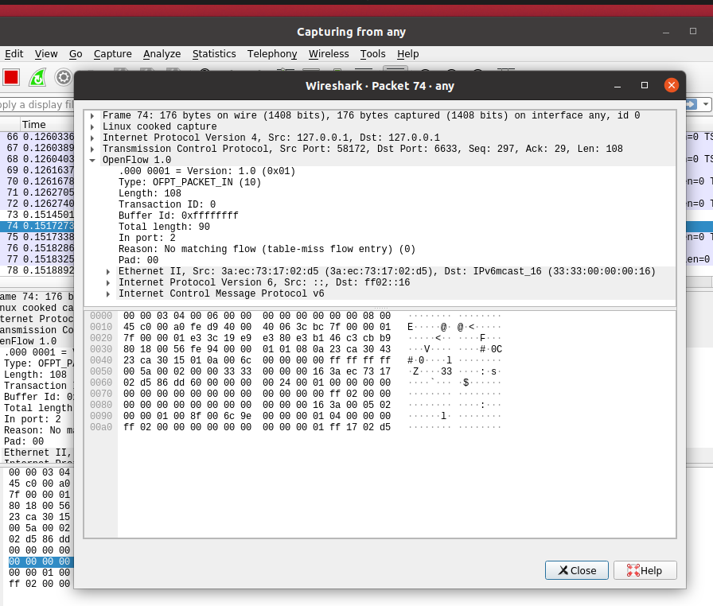Select packet 71 in the packet list
The image size is (713, 606).
click(x=37, y=192)
